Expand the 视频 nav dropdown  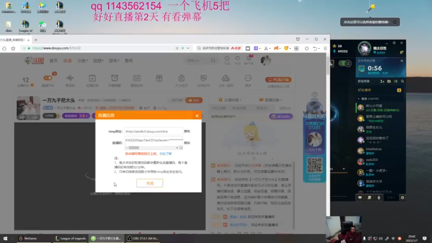[98, 60]
